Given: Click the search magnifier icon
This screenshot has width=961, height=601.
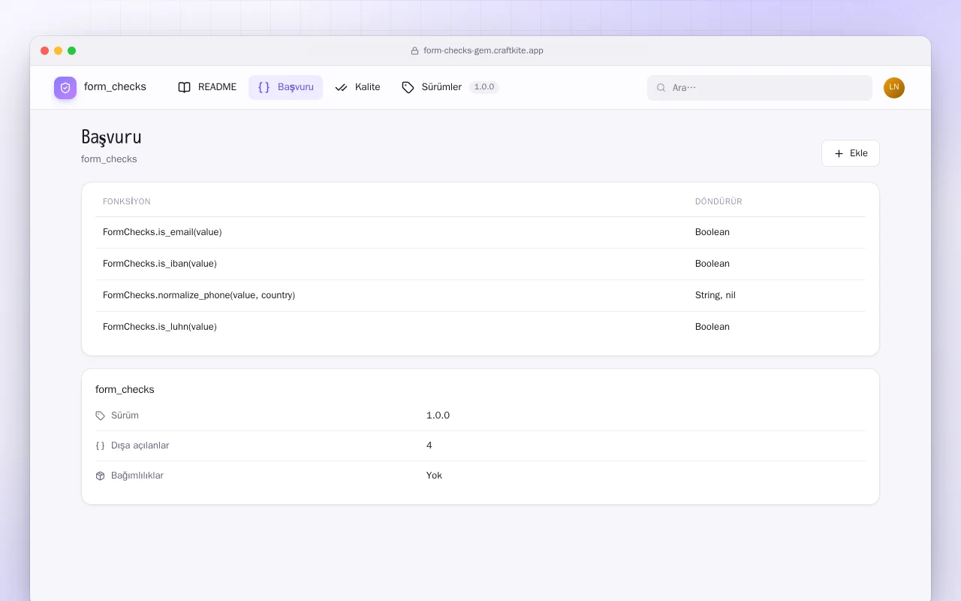Looking at the screenshot, I should coord(661,88).
